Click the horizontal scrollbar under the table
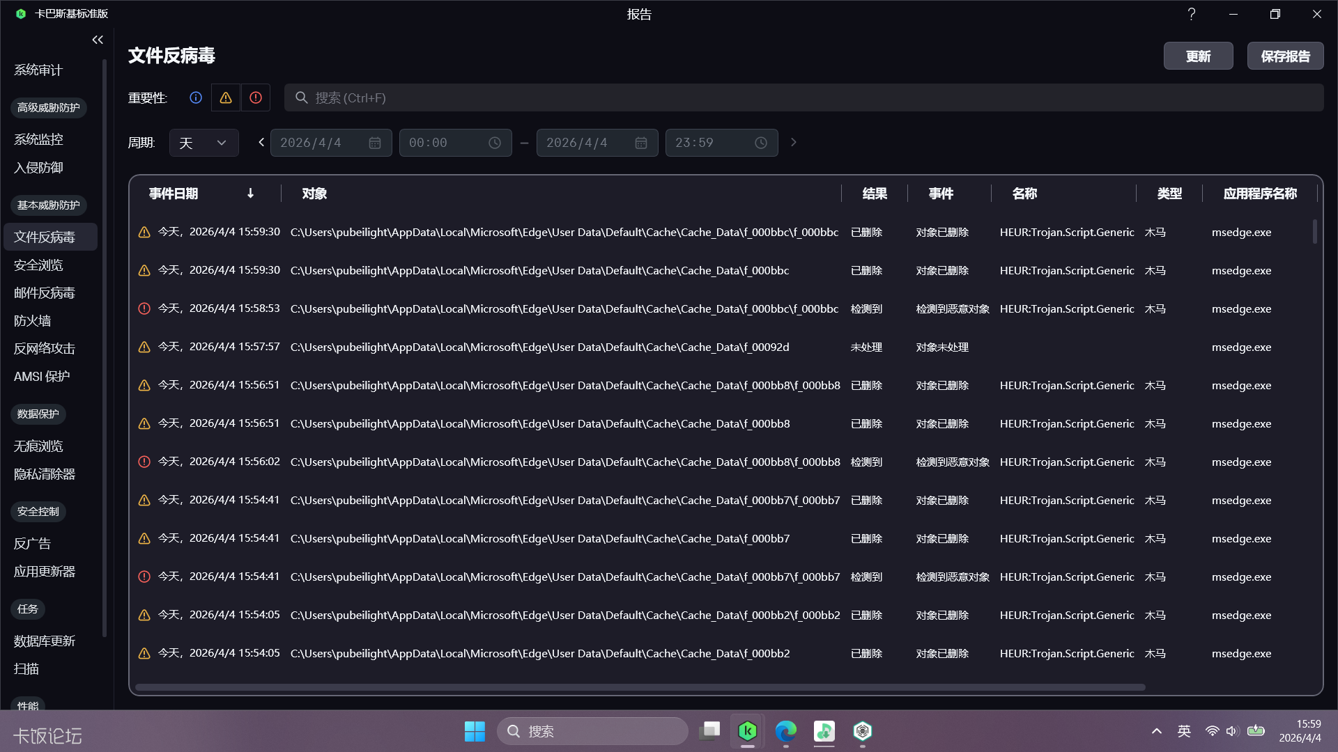This screenshot has height=752, width=1338. [x=640, y=687]
